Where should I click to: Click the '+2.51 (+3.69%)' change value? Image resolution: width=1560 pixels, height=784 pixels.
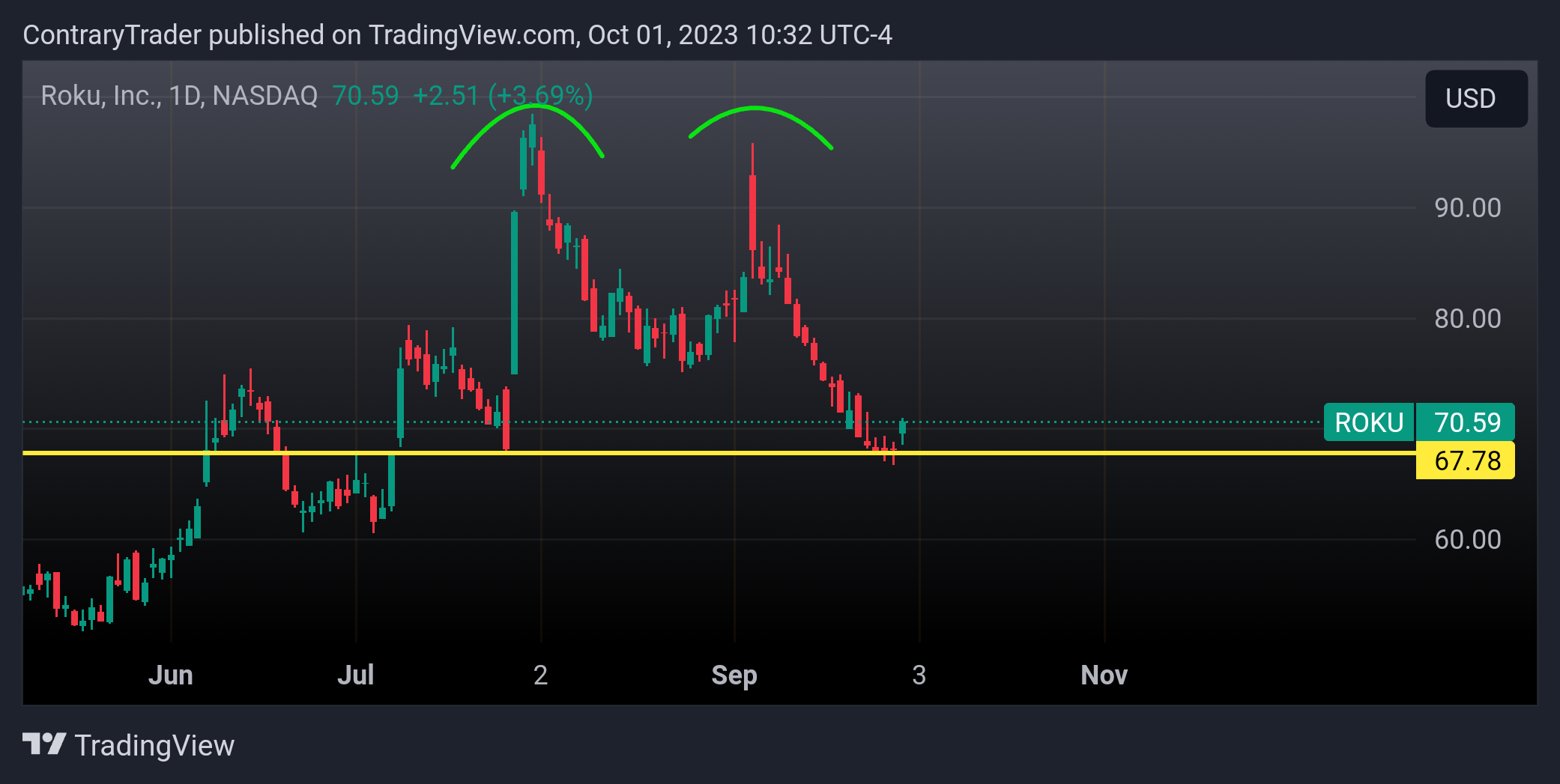coord(503,96)
